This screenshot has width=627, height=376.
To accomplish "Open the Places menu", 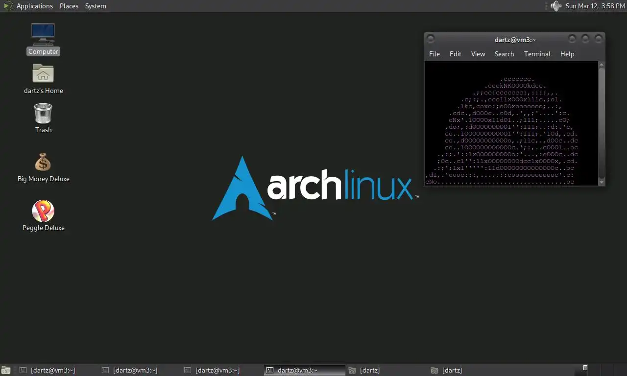I will pyautogui.click(x=69, y=6).
